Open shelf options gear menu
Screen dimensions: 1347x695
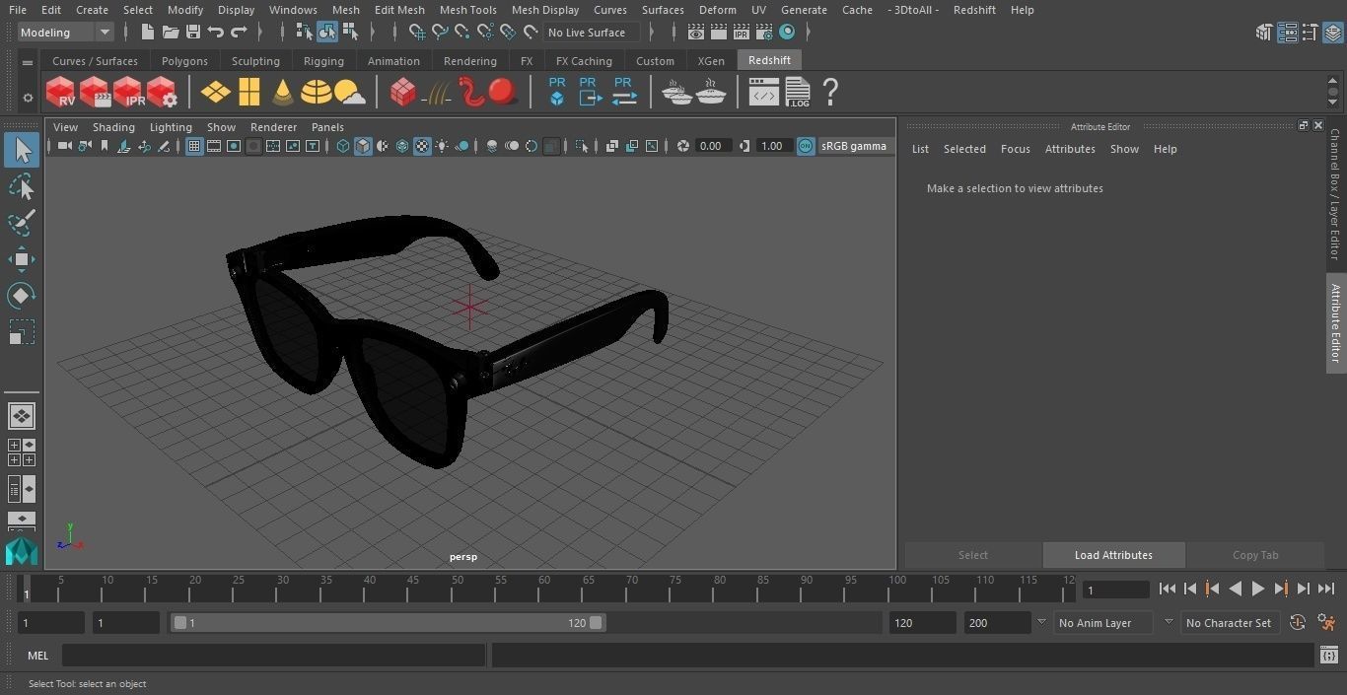28,98
